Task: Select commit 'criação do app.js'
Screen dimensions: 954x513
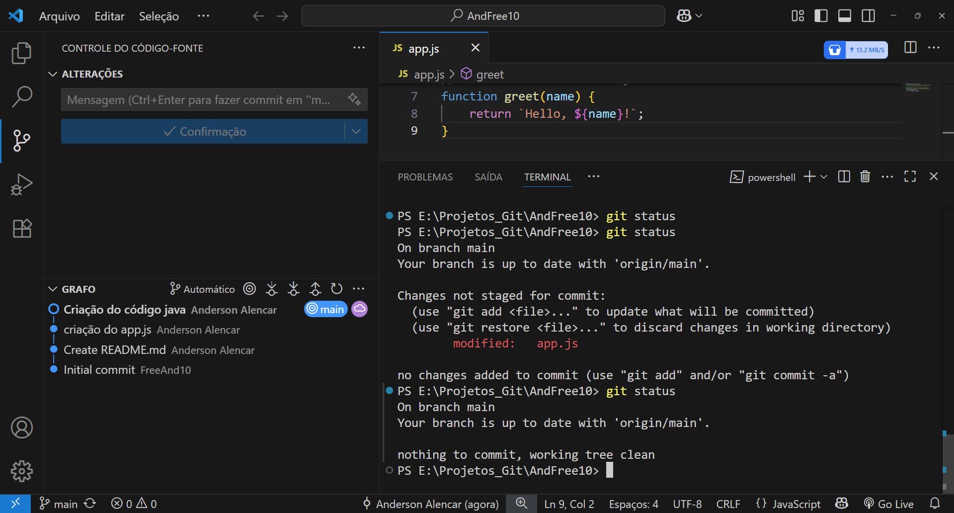Action: click(x=211, y=330)
